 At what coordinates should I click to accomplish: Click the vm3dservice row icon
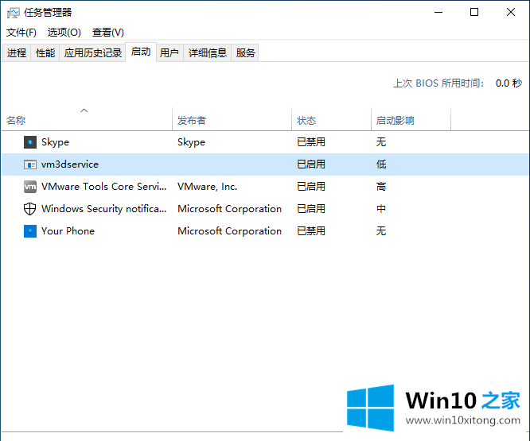coord(30,164)
